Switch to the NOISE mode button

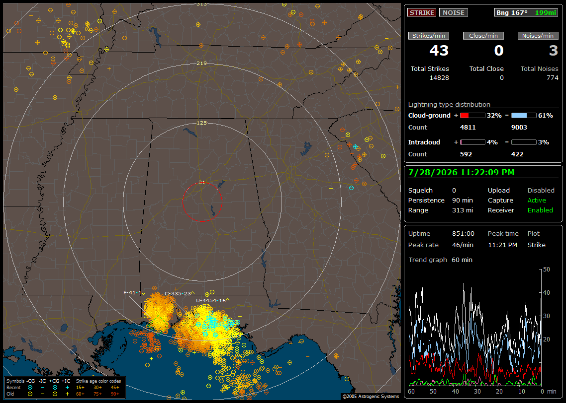click(454, 12)
